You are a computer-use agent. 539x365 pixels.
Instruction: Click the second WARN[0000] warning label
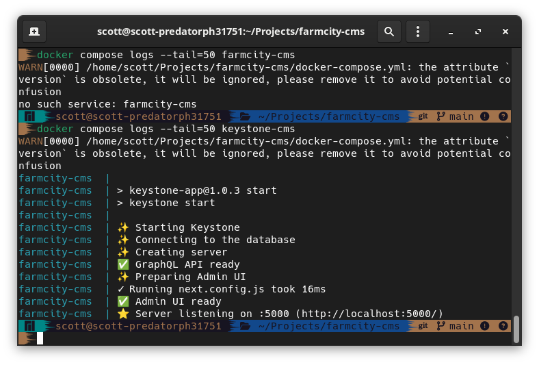pos(49,141)
